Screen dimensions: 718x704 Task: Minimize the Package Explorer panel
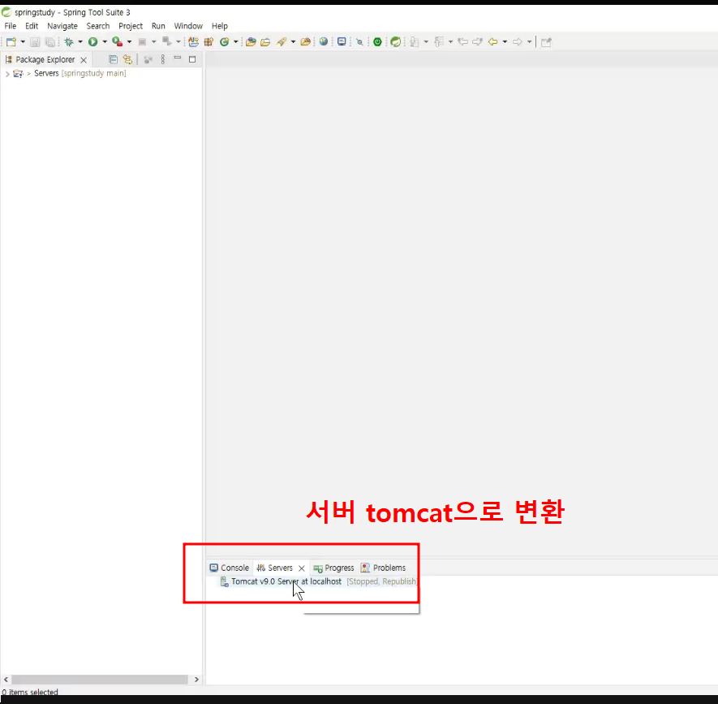click(178, 58)
